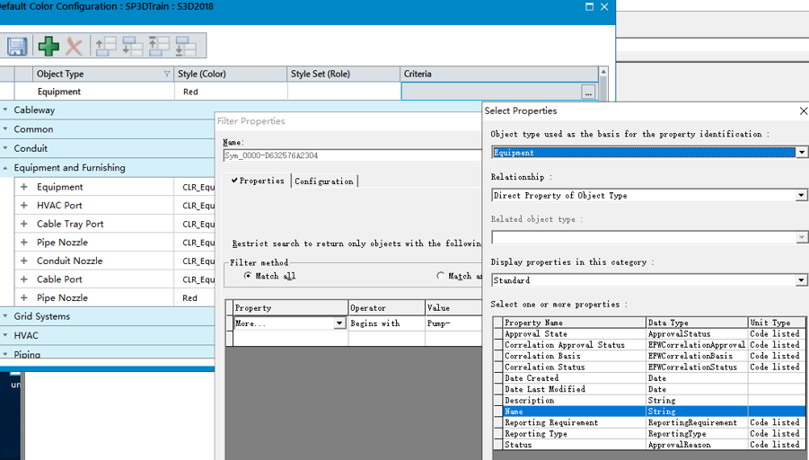Click the Save floppy disk icon

(17, 46)
